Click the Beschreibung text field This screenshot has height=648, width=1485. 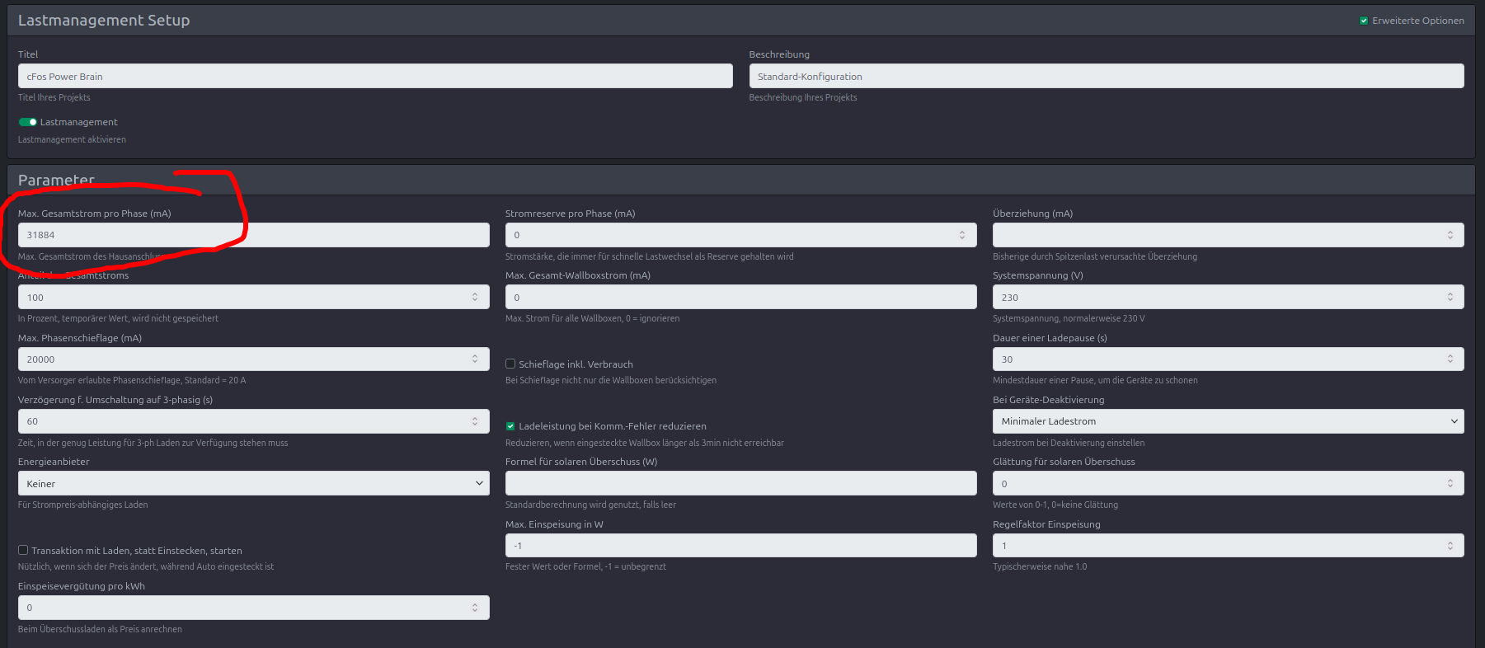1105,77
